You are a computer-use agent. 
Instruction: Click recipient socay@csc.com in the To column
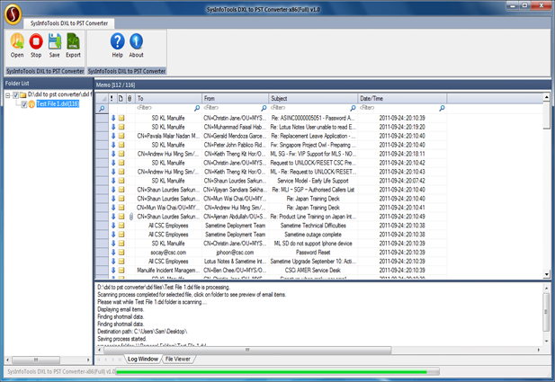pos(168,253)
